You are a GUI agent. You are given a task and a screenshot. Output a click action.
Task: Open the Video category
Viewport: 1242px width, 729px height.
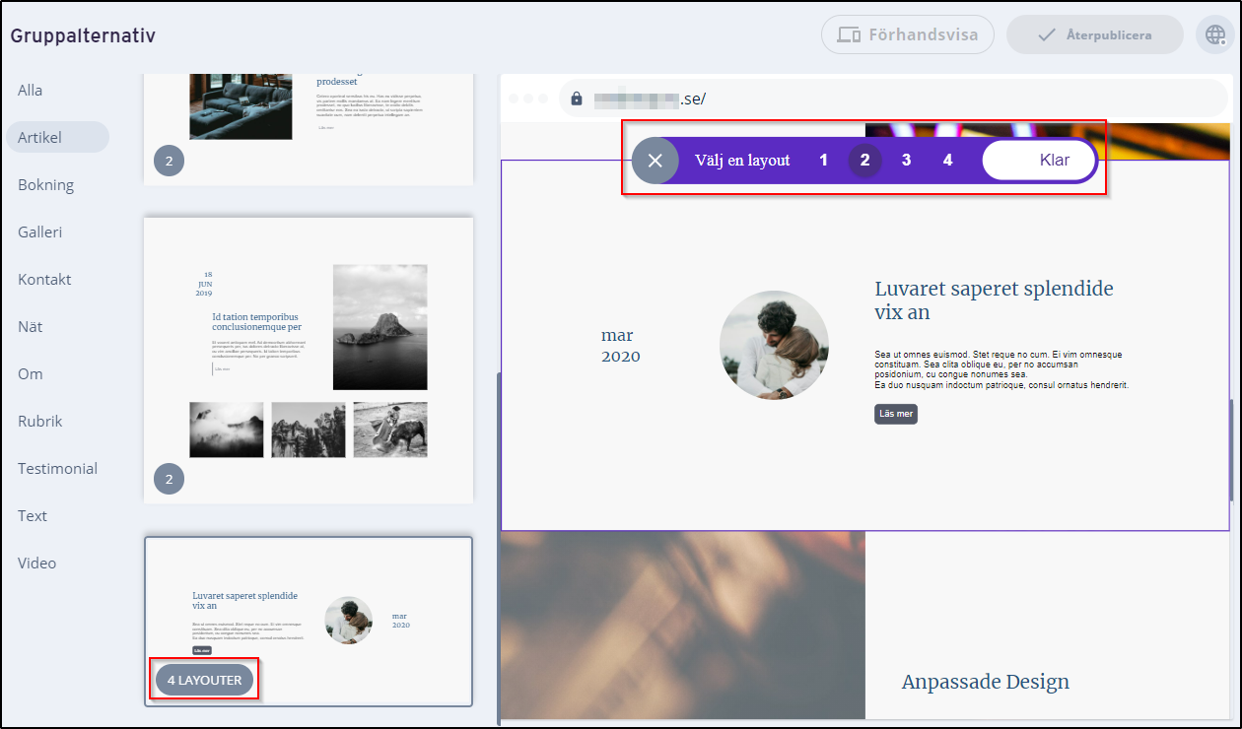click(x=37, y=563)
